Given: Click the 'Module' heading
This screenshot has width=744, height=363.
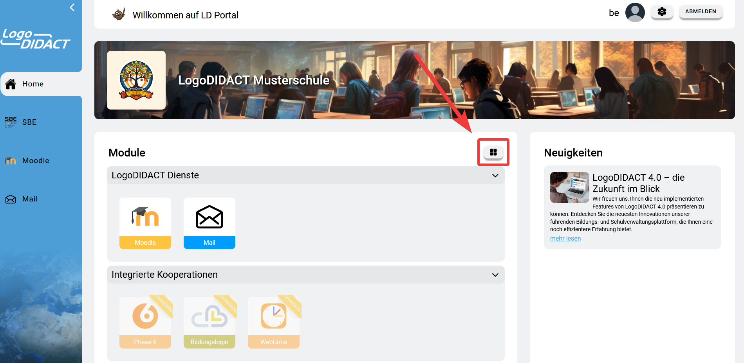Looking at the screenshot, I should [127, 153].
